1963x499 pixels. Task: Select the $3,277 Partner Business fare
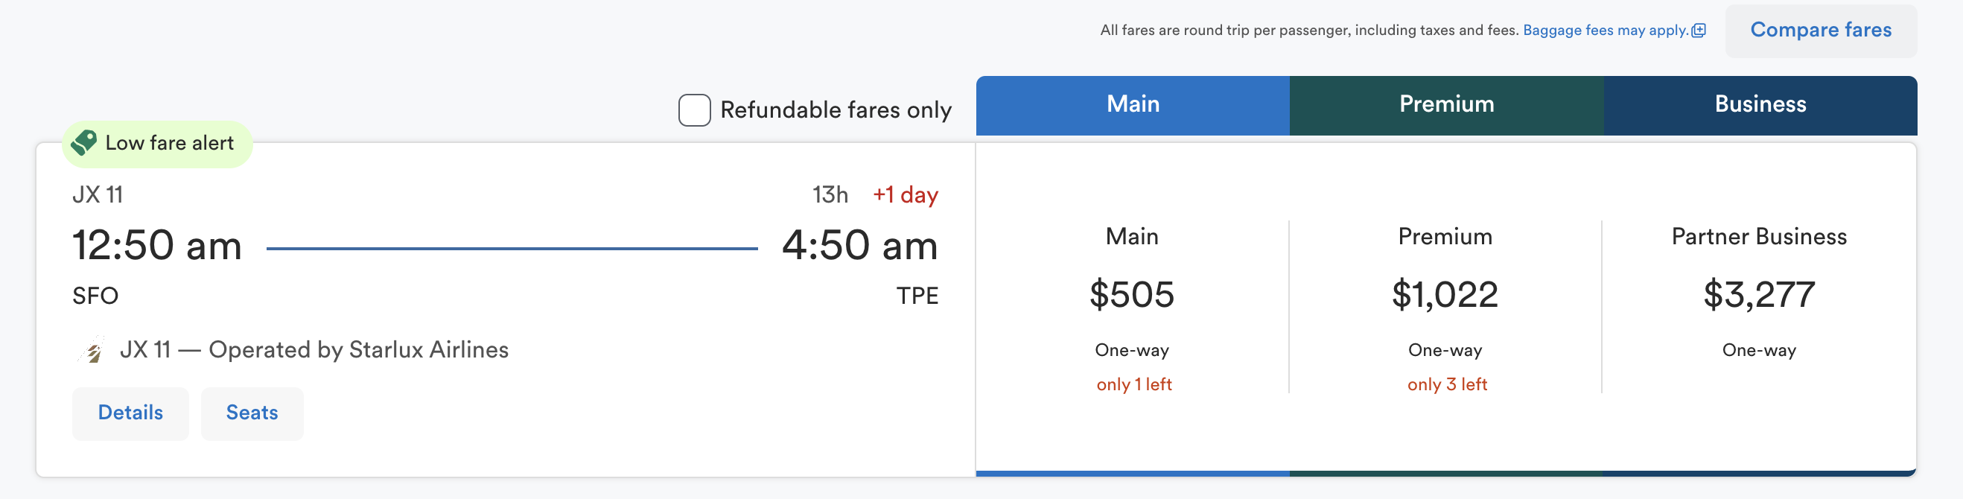(x=1759, y=295)
